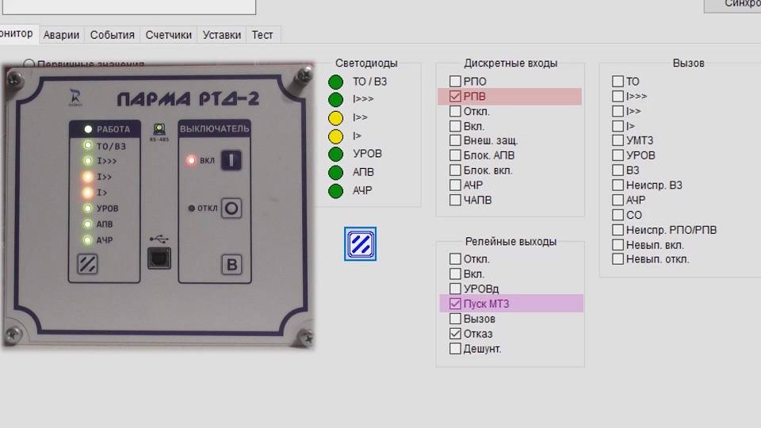Click the Парма logo on device image

(76, 97)
